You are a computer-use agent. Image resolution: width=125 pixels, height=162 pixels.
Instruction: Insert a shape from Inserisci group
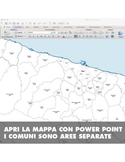tap(107, 36)
